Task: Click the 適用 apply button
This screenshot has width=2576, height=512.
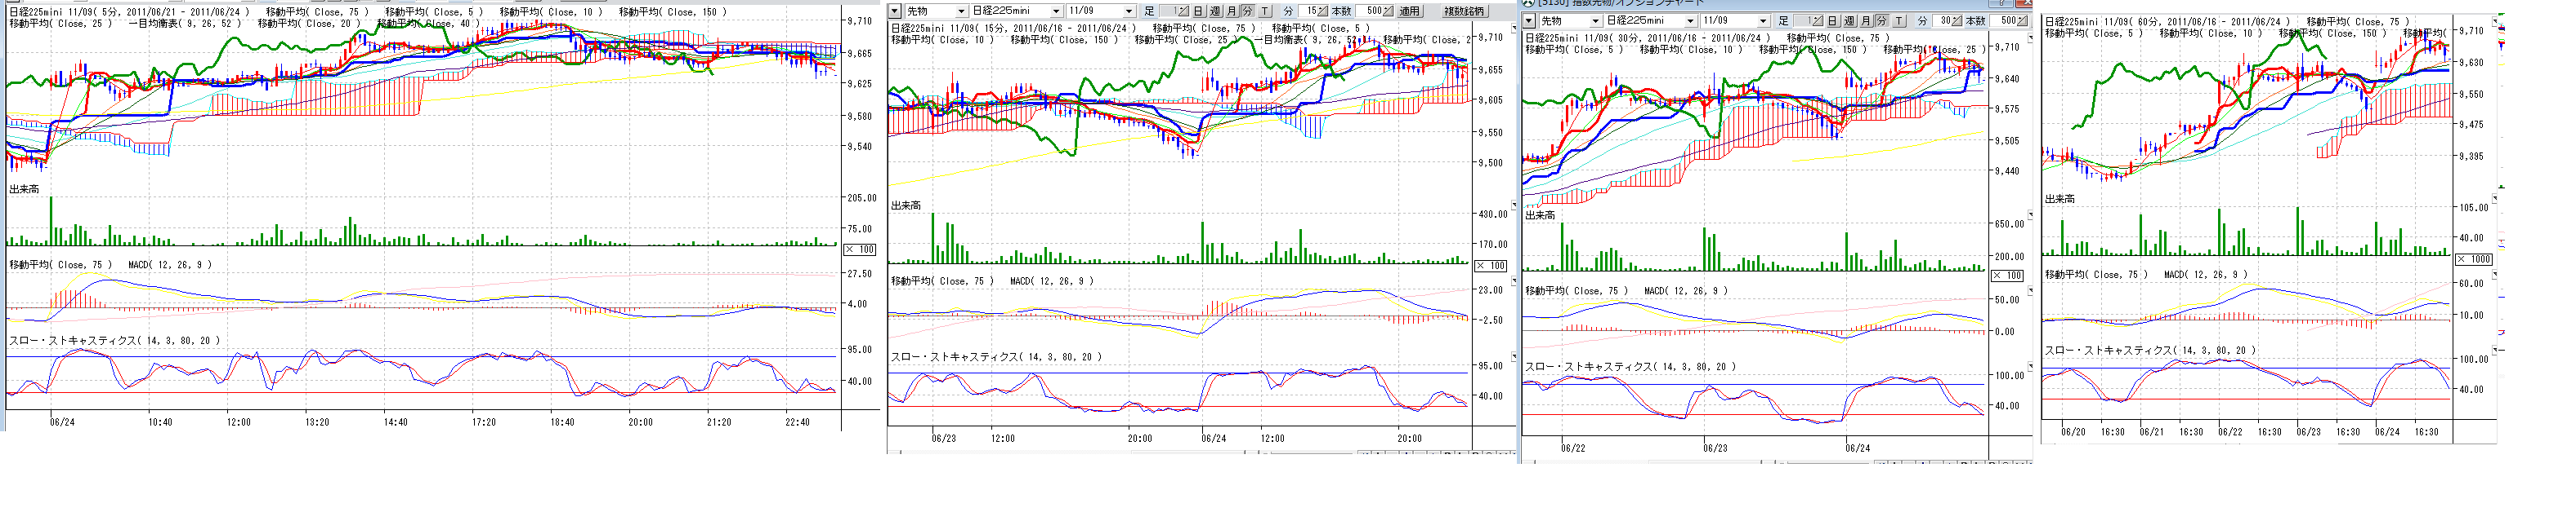Action: pyautogui.click(x=1409, y=11)
